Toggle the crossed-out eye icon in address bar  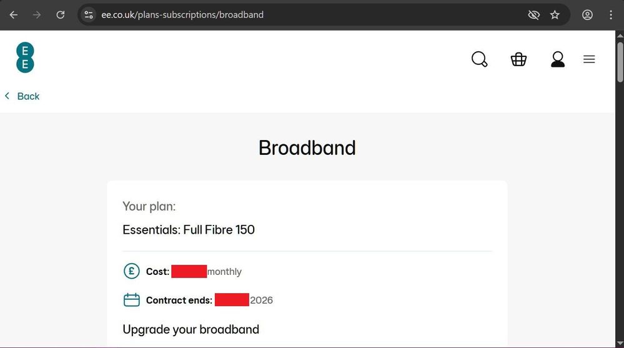click(533, 15)
